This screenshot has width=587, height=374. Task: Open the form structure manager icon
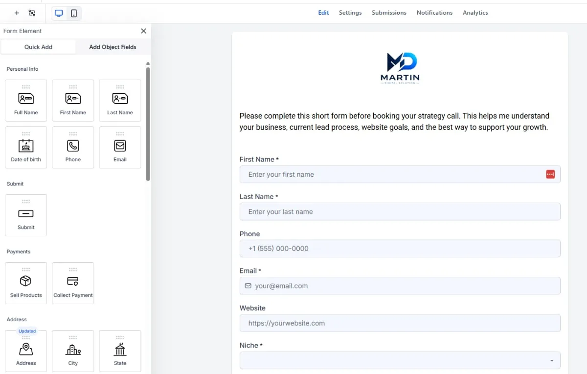click(x=32, y=13)
